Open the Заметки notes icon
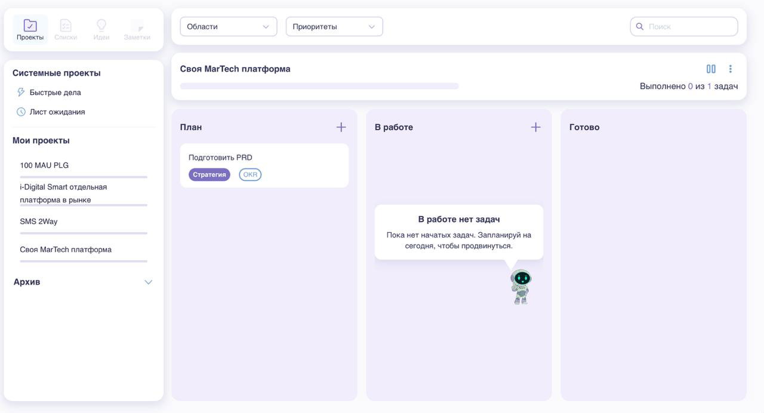The width and height of the screenshot is (764, 413). [x=137, y=26]
